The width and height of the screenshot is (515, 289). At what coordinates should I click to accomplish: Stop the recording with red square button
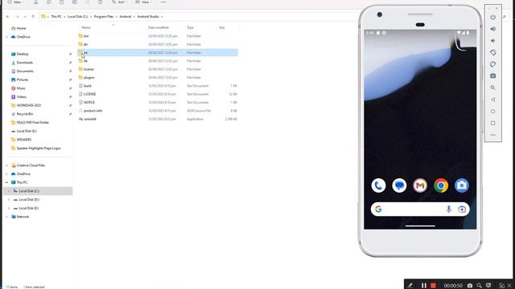[x=433, y=286]
